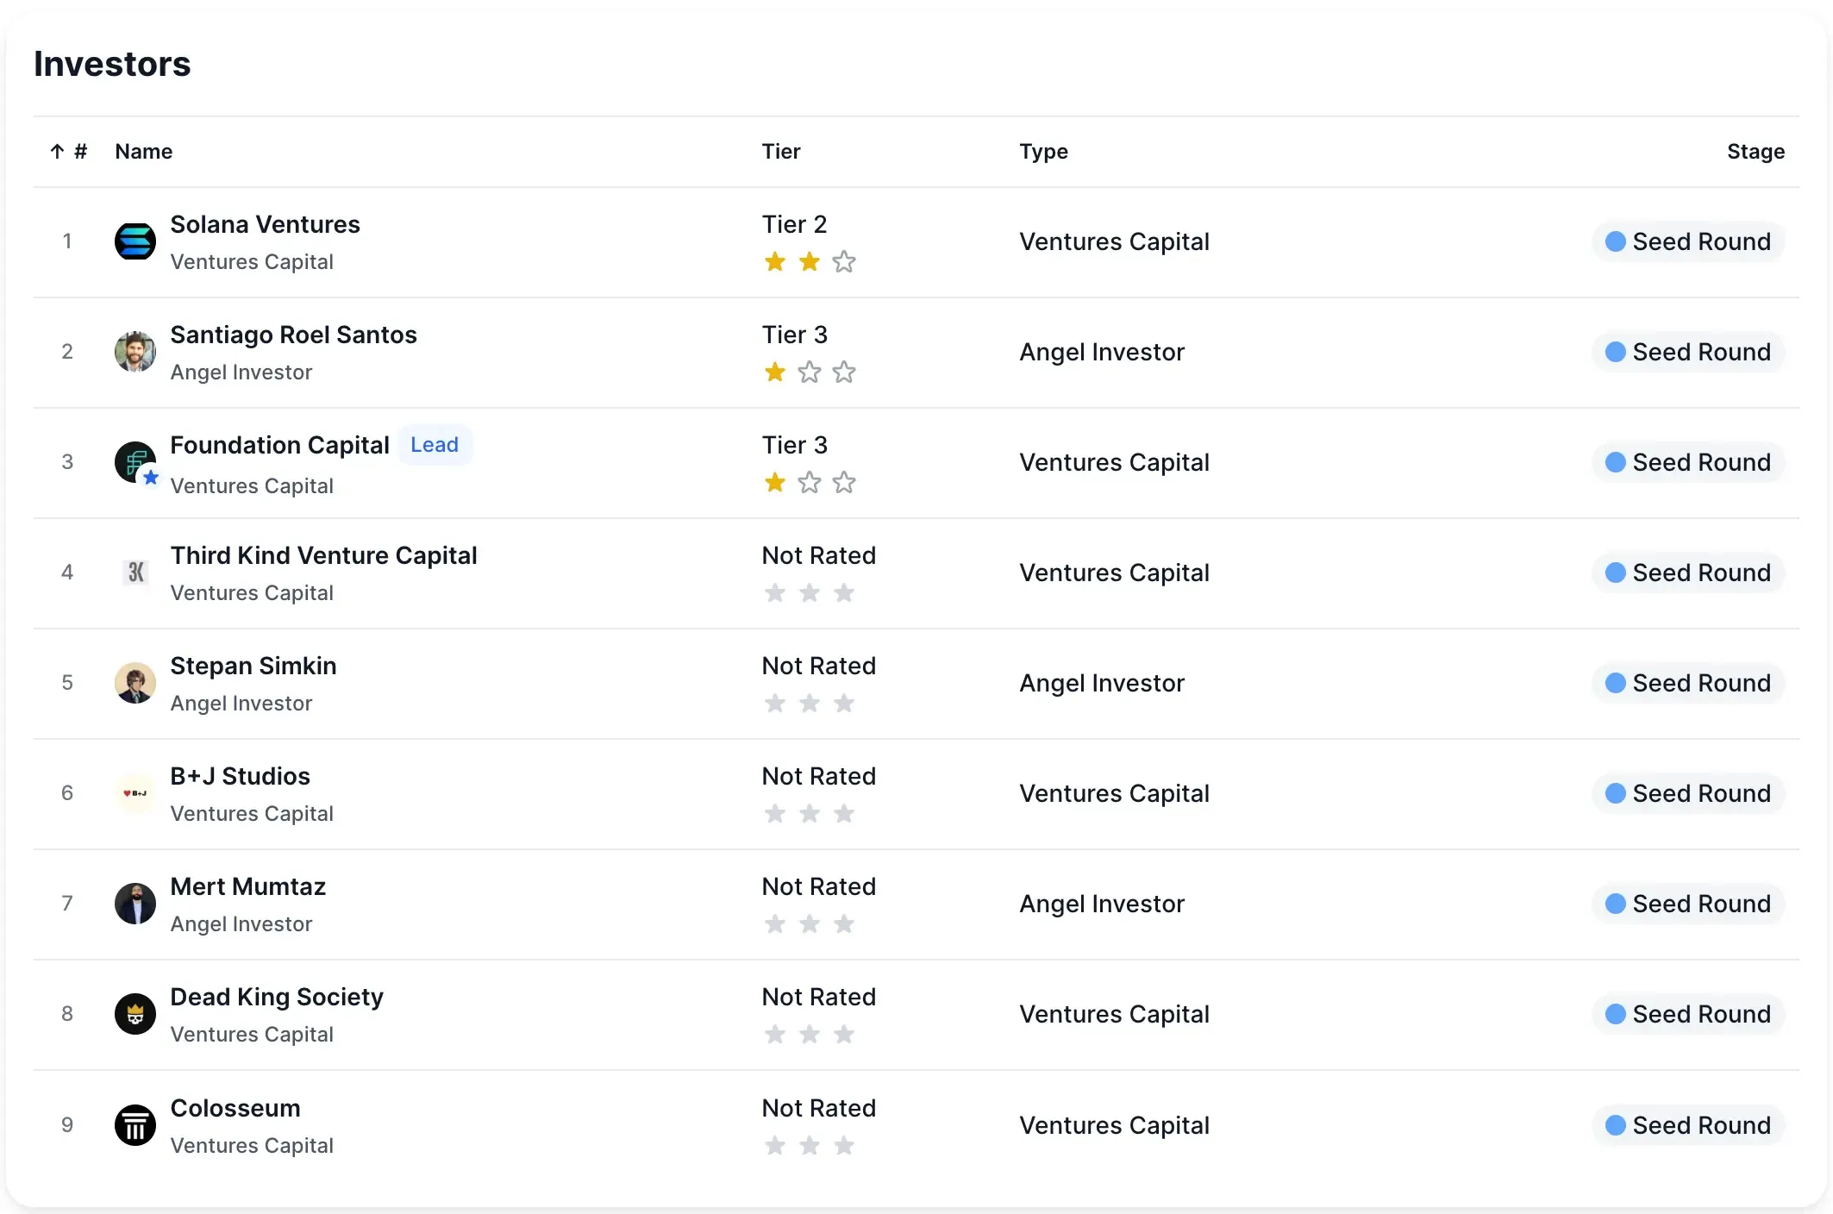
Task: Click the Stage column header
Action: pos(1755,152)
